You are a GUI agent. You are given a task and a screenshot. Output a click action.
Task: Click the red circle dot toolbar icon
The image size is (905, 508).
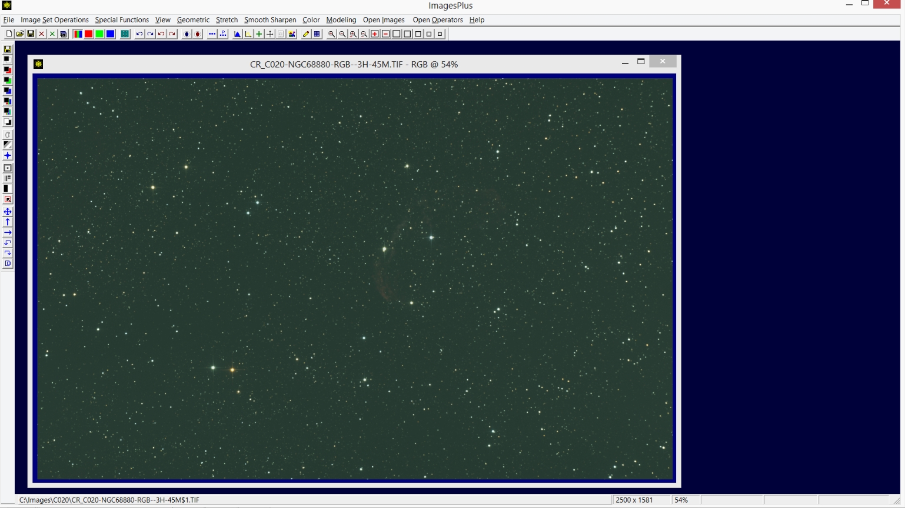(x=198, y=34)
